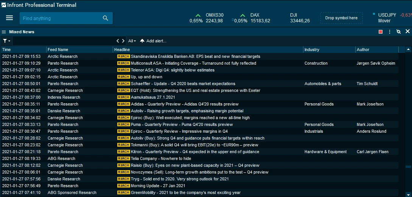This screenshot has height=197, width=412.
Task: Click RSRCH badge on EQT (Hold) row
Action: tap(123, 90)
